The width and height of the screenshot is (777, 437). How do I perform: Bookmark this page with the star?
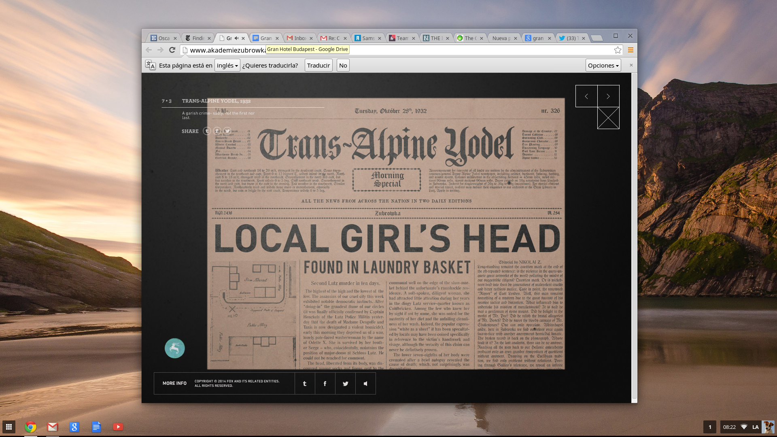pyautogui.click(x=618, y=50)
